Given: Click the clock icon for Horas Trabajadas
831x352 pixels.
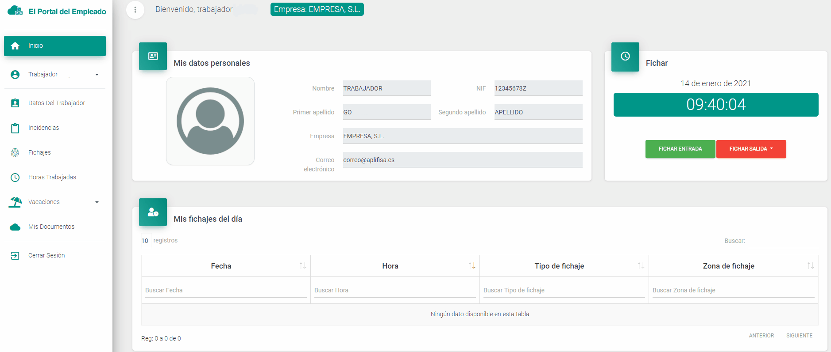Looking at the screenshot, I should pos(15,178).
